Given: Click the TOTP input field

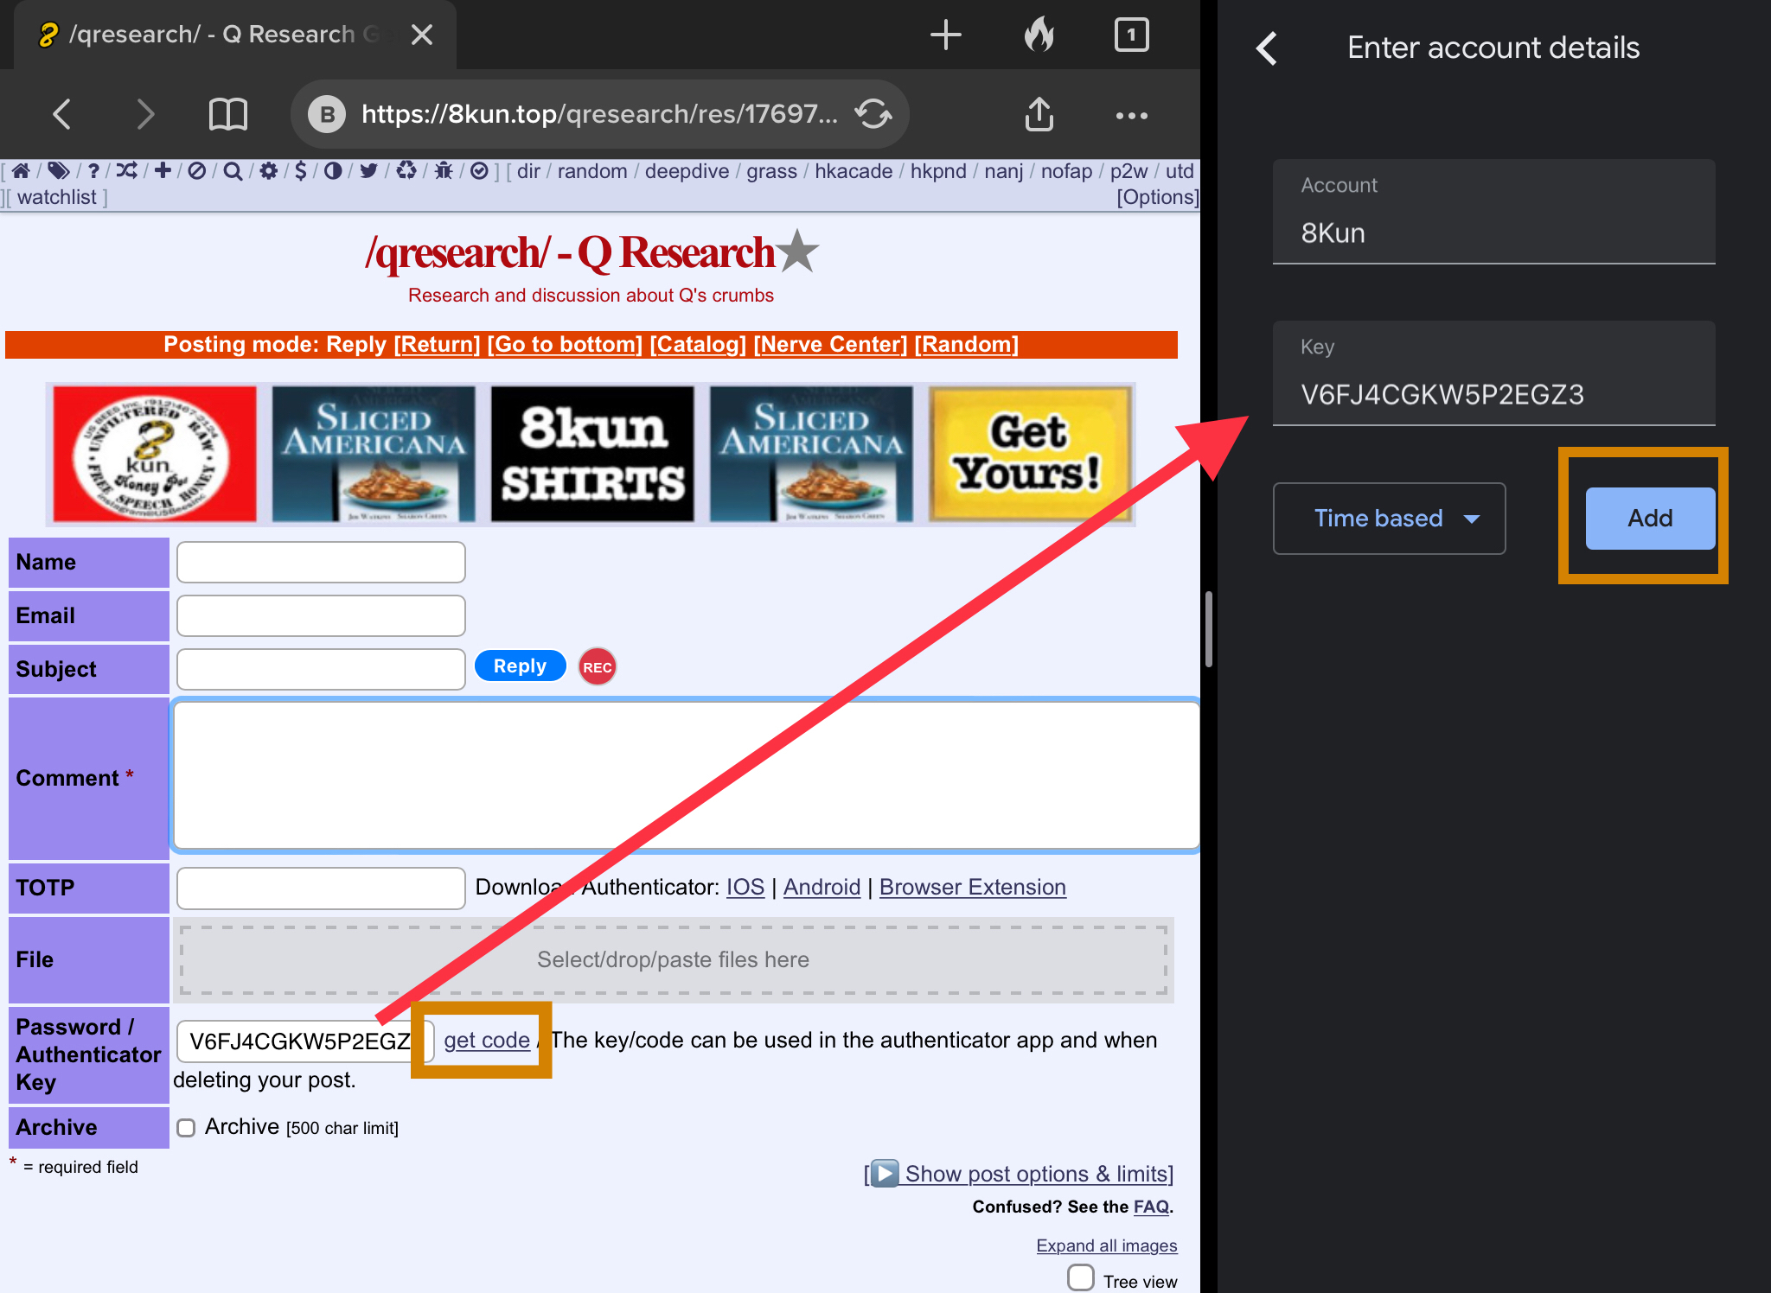Looking at the screenshot, I should tap(321, 888).
